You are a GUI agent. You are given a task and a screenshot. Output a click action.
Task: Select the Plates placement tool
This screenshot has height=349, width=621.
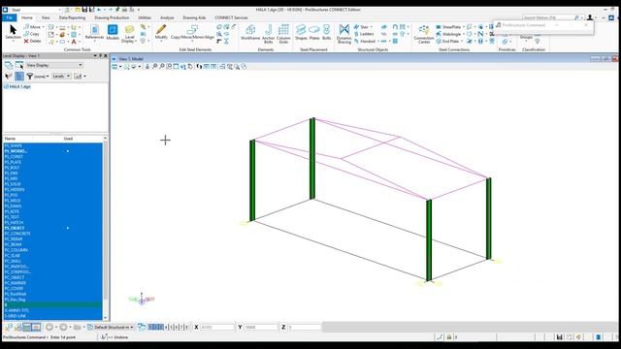(x=314, y=32)
